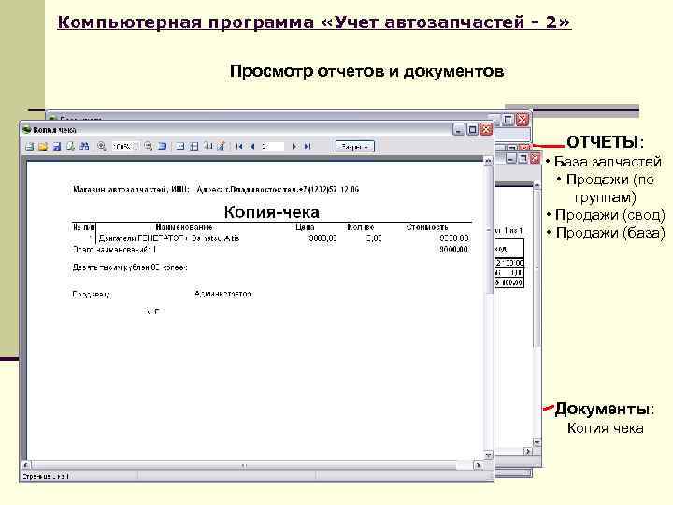Click vertical scrollbar down arrow in Копия чека

(488, 454)
